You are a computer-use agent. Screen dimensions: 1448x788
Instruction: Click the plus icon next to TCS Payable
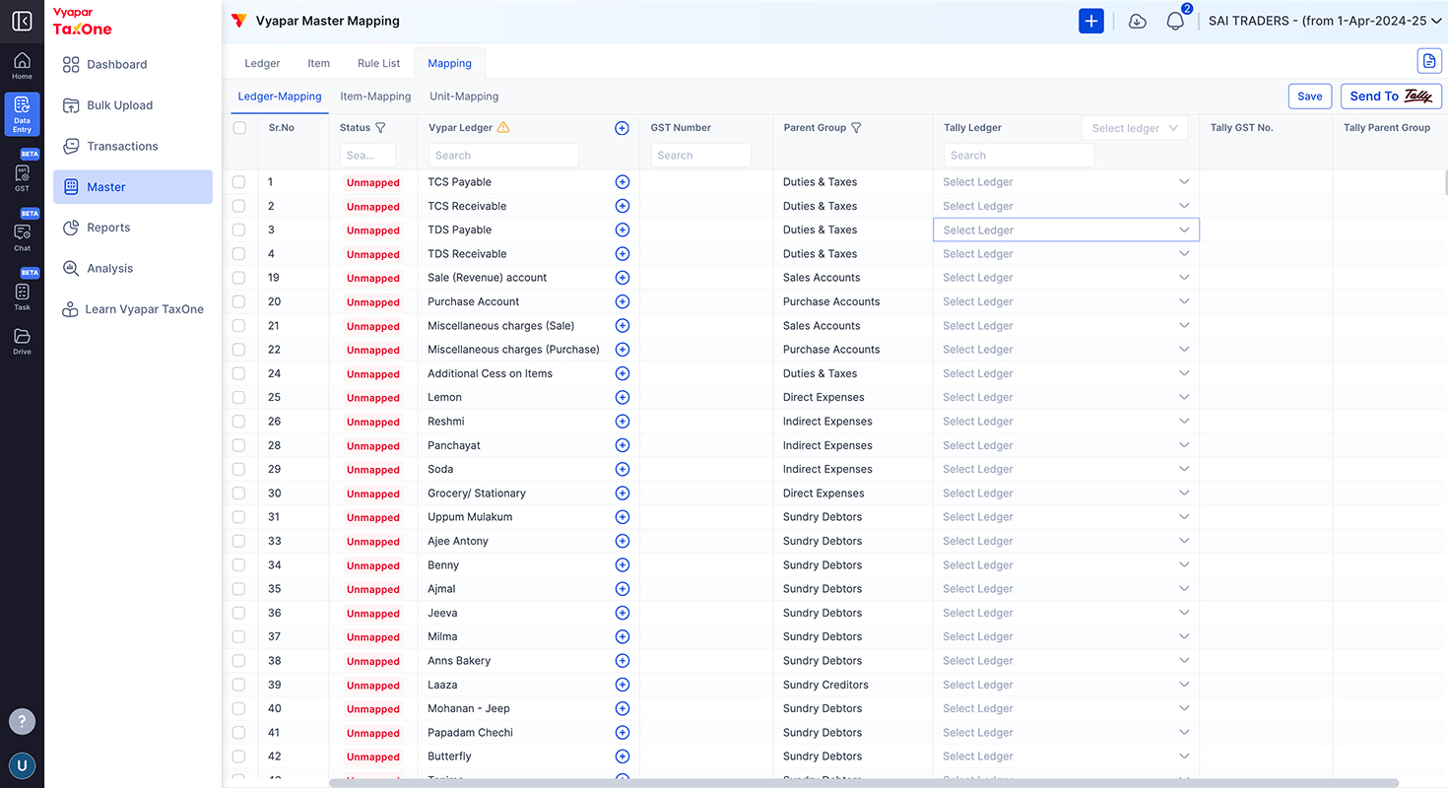[x=622, y=182]
